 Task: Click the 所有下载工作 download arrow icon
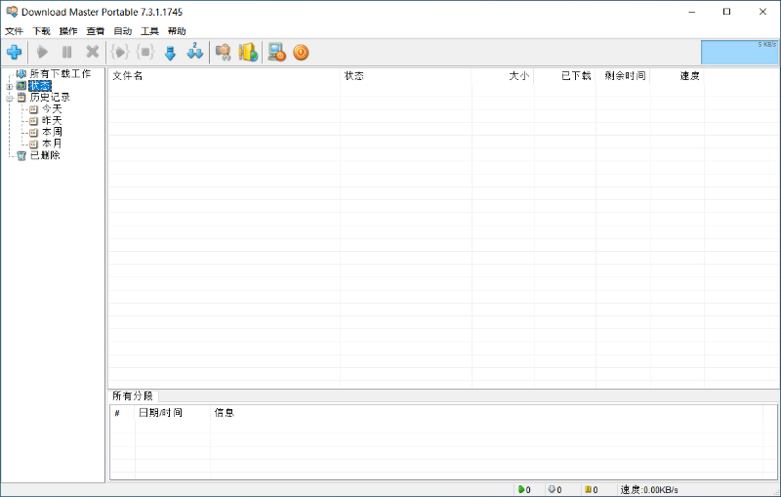point(21,73)
